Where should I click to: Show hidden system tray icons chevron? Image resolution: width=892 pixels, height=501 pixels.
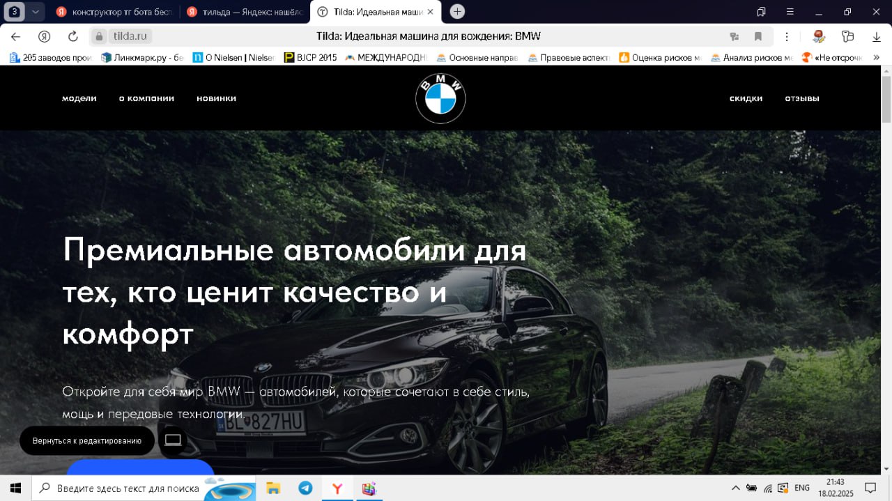[x=735, y=488]
